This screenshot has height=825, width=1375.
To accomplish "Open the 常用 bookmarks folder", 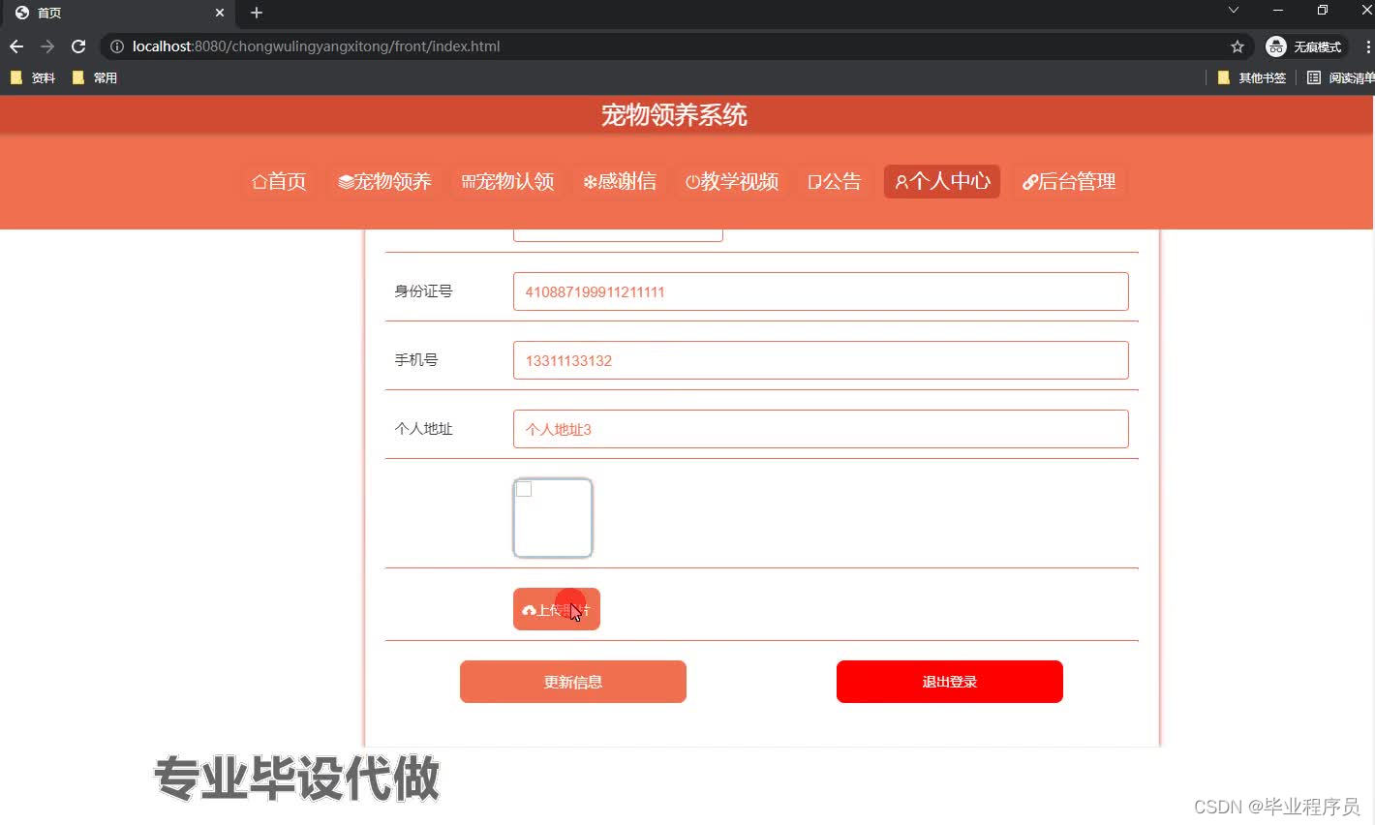I will [95, 77].
